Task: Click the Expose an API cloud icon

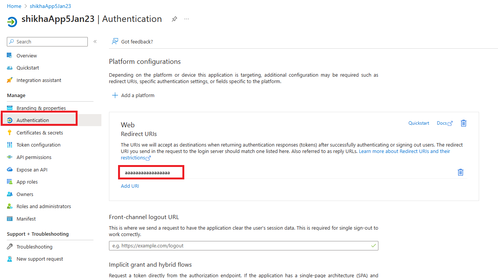Action: click(9, 169)
